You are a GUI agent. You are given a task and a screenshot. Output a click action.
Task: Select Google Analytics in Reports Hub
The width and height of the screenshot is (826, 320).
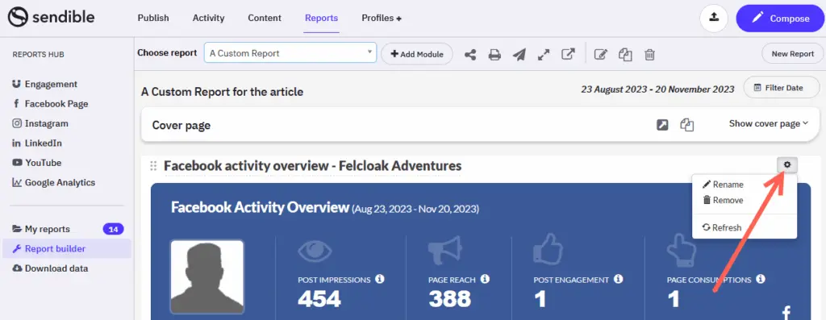click(x=53, y=183)
